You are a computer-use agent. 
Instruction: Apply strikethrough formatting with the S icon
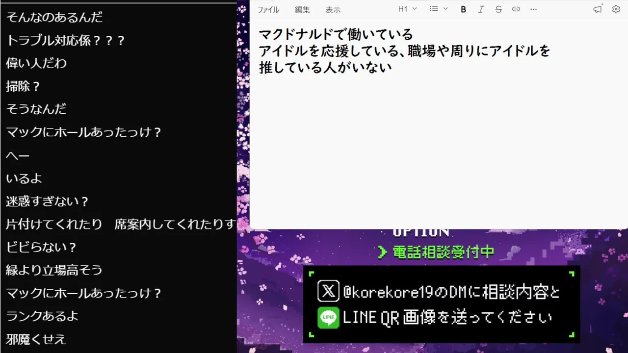coord(498,9)
